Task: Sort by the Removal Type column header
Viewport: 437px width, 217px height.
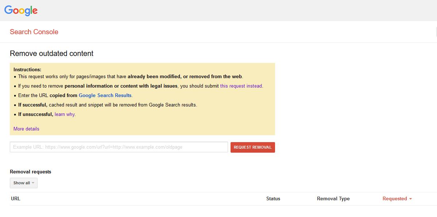Action: point(333,199)
